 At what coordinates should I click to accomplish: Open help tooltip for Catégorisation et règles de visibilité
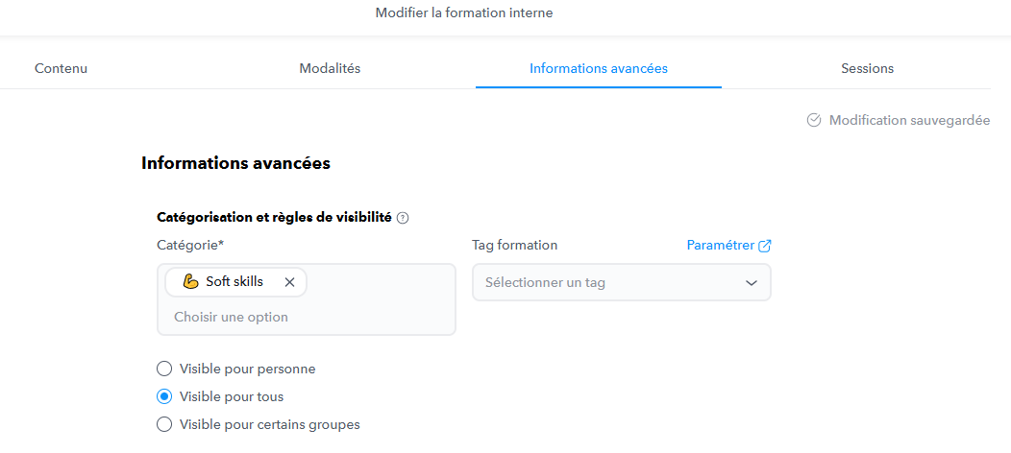click(x=403, y=218)
